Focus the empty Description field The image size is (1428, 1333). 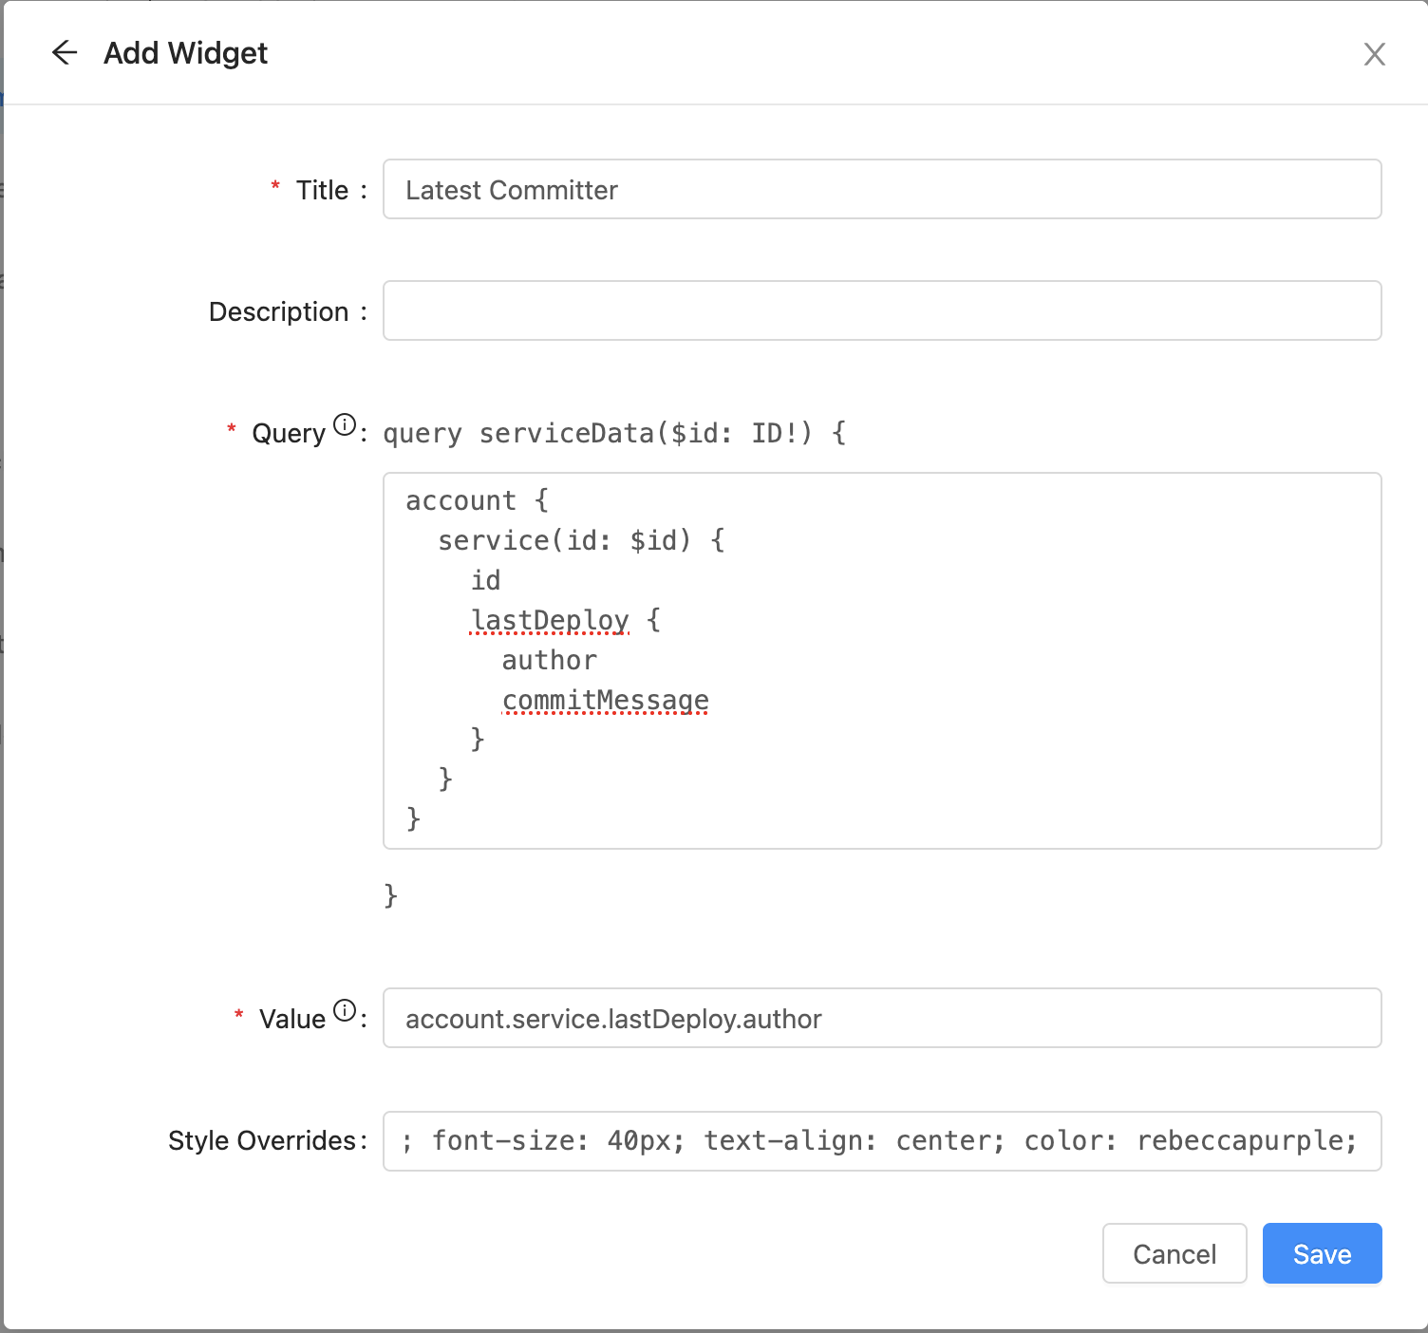tap(882, 310)
